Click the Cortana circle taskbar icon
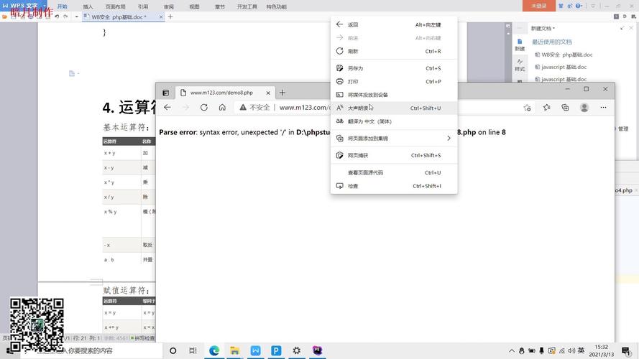This screenshot has height=359, width=639. click(x=173, y=350)
